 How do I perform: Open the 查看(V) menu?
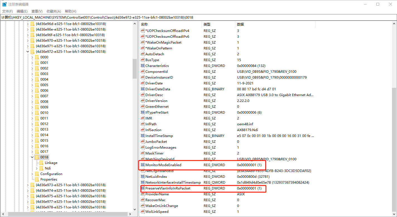(x=37, y=11)
